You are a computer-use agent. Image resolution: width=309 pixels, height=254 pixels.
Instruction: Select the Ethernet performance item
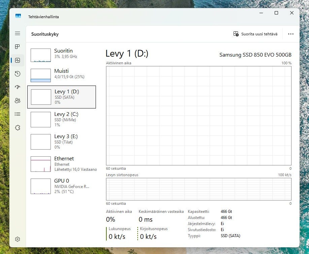click(x=62, y=164)
